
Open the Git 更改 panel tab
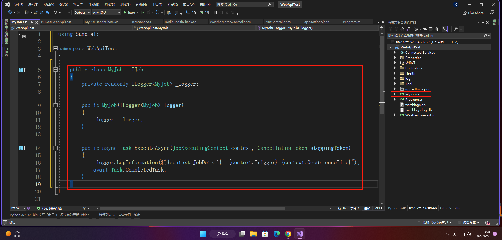446,208
